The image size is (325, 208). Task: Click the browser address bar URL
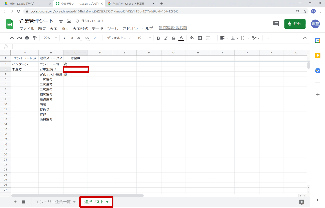[105, 11]
